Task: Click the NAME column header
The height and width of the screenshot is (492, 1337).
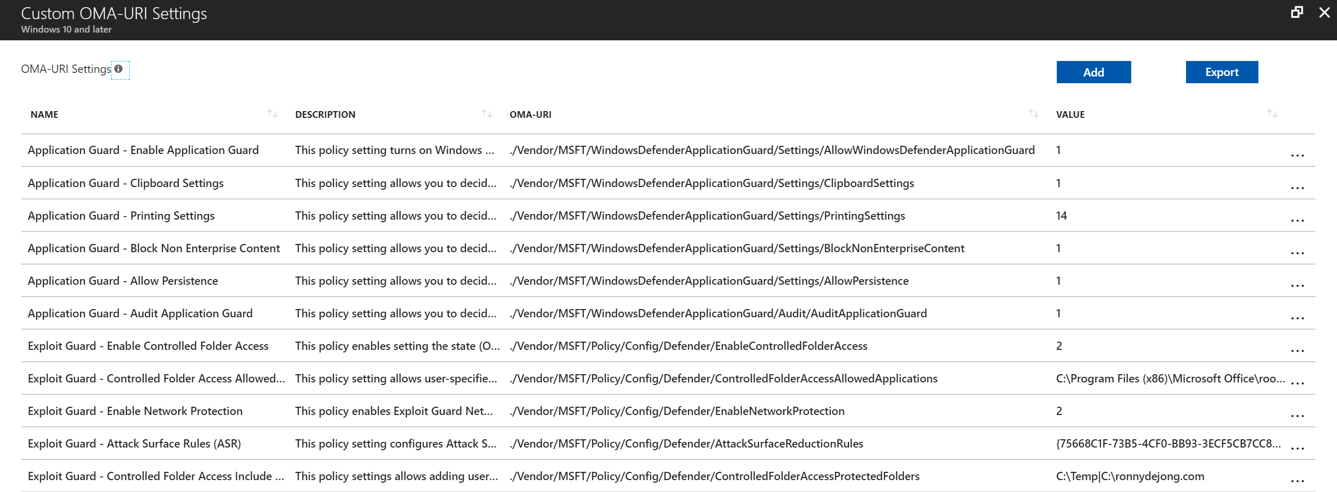Action: (x=44, y=114)
